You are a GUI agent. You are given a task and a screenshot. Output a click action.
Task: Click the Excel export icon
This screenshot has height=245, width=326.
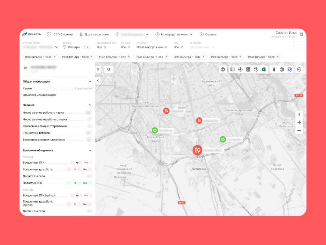tap(264, 69)
